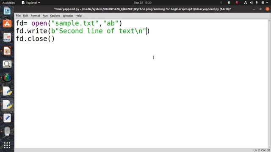Open the Edit menu
271x152 pixels.
point(25,16)
